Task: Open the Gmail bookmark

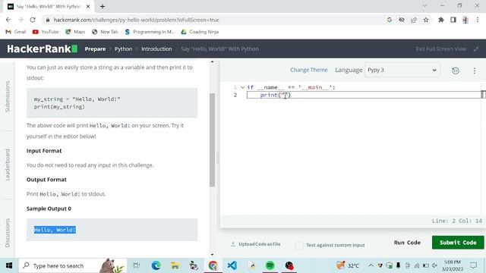Action: [x=16, y=32]
